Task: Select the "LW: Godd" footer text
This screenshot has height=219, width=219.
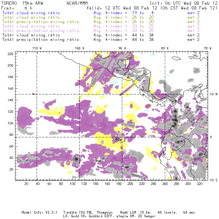Action: tap(71, 216)
